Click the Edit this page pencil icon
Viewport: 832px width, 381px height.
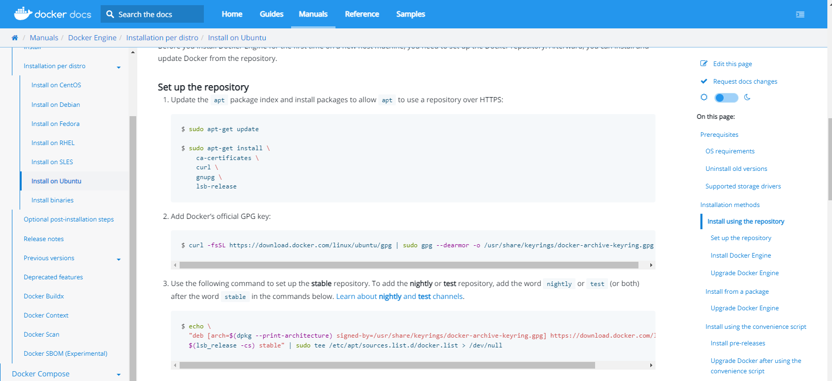704,63
